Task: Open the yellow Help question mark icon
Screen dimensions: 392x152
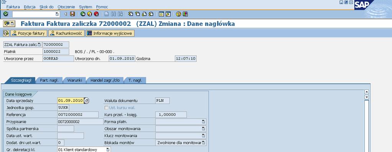Action: coord(178,14)
